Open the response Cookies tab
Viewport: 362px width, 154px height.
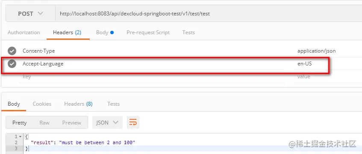[42, 104]
